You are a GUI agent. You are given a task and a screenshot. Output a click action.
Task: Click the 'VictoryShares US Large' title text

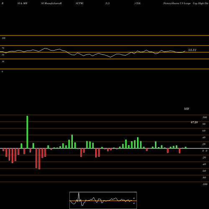pos(177,3)
